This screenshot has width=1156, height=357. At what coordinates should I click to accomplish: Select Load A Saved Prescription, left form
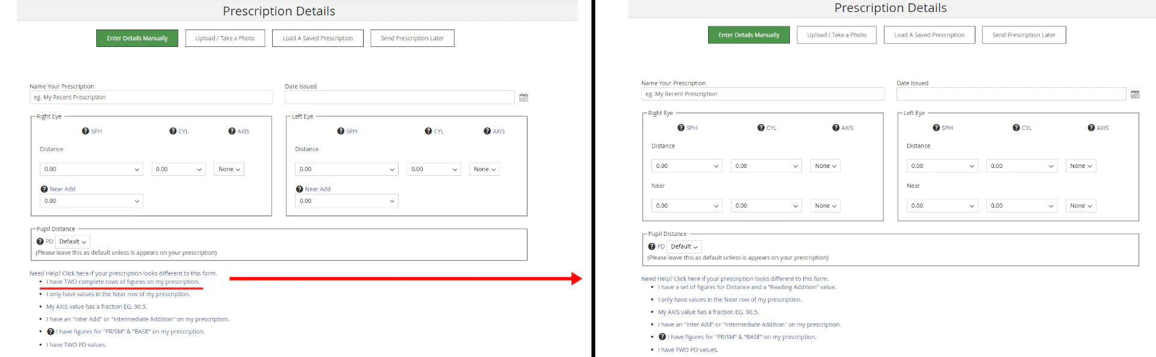318,38
